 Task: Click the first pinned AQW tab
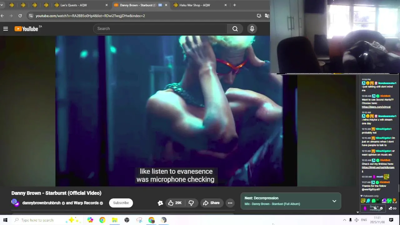point(12,5)
